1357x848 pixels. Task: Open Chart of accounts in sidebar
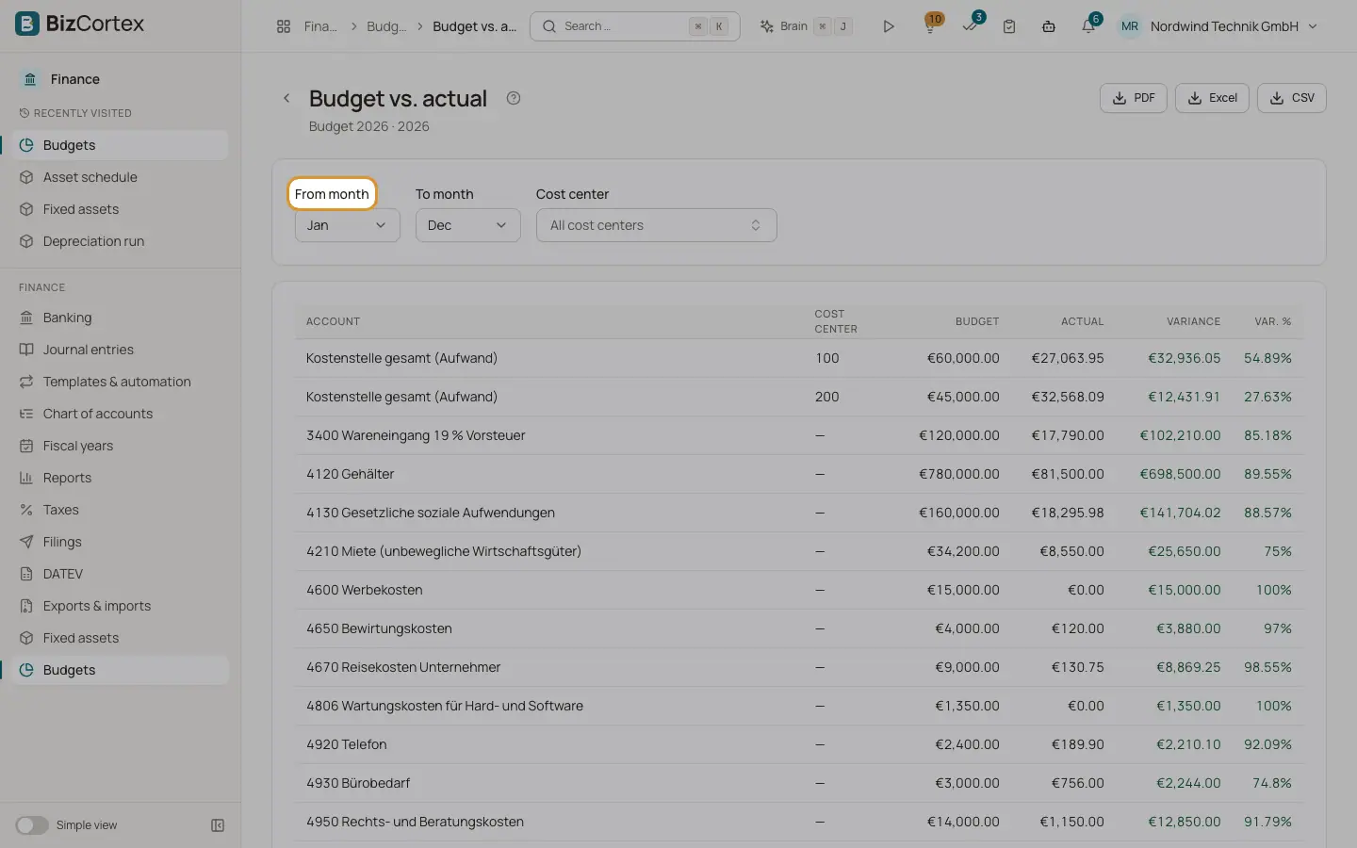pyautogui.click(x=121, y=414)
